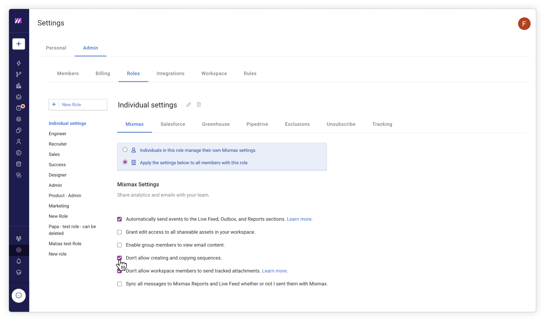Open the notifications bell icon
545x321 pixels.
tap(19, 261)
